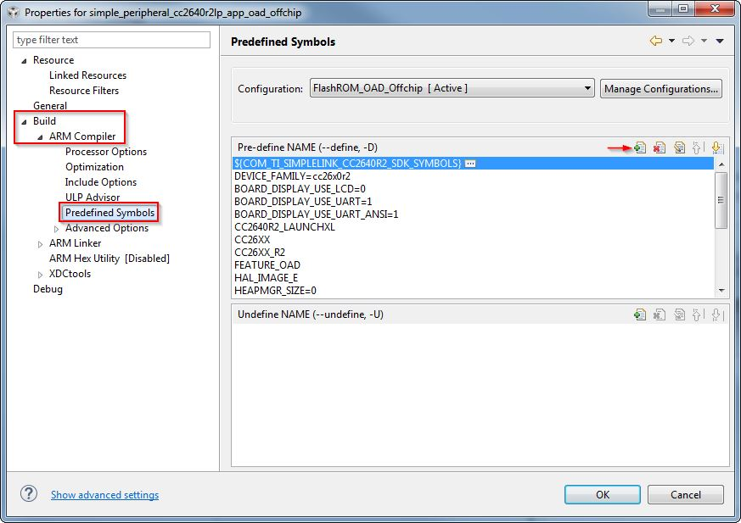Open the back history dropdown arrow
This screenshot has width=741, height=523.
671,41
